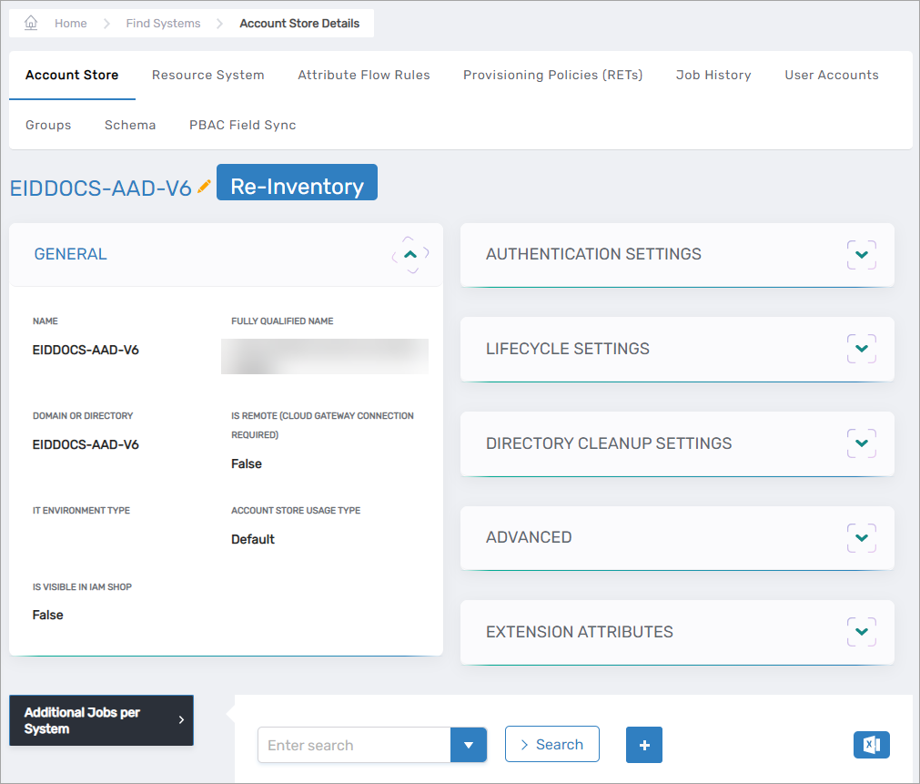Click the Re-Inventory button
Image resolution: width=920 pixels, height=784 pixels.
tap(297, 187)
